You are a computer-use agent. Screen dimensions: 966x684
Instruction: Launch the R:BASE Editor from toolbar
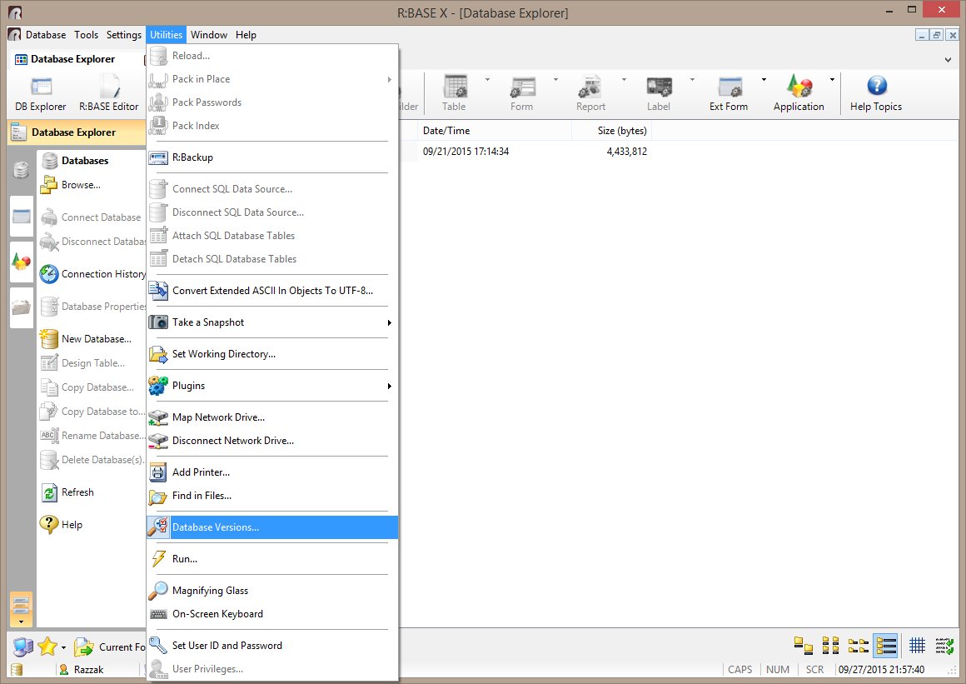(108, 92)
